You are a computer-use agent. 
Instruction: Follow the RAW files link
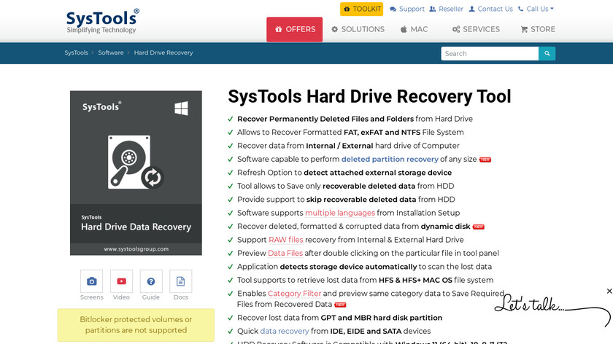tap(286, 240)
